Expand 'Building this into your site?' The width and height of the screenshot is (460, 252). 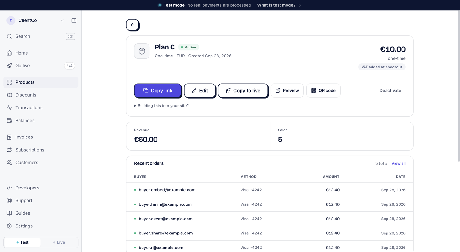tap(162, 106)
